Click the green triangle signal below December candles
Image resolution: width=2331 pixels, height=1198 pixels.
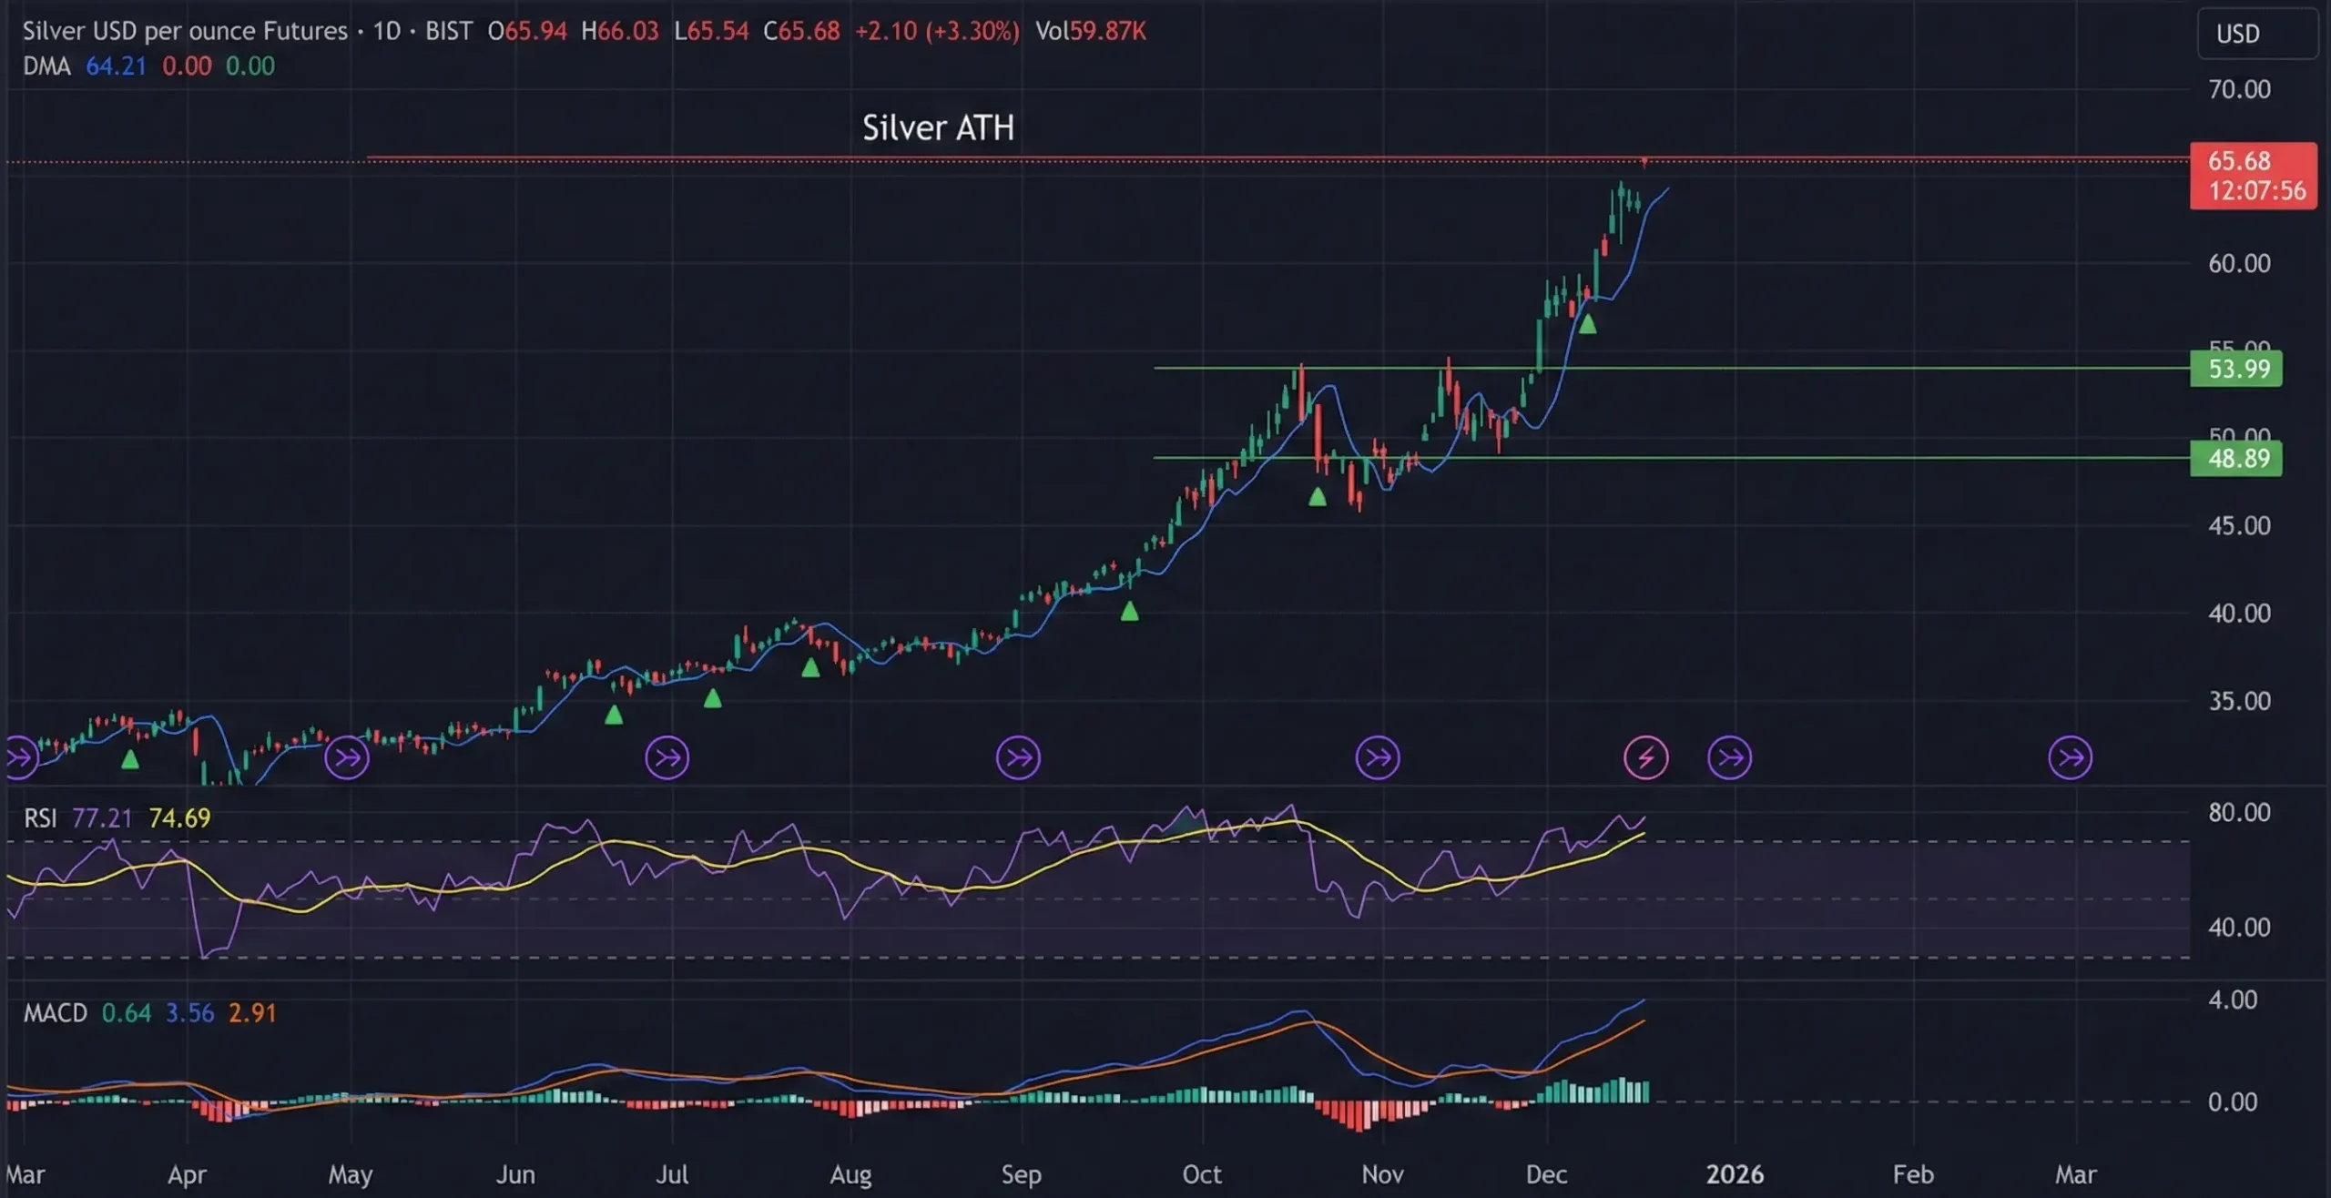coord(1587,324)
